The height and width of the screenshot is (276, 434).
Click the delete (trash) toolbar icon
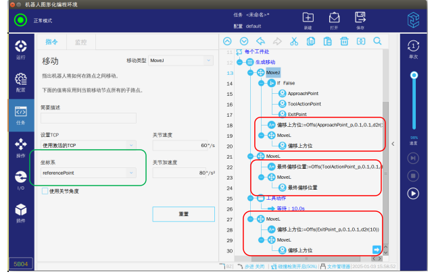(344, 41)
